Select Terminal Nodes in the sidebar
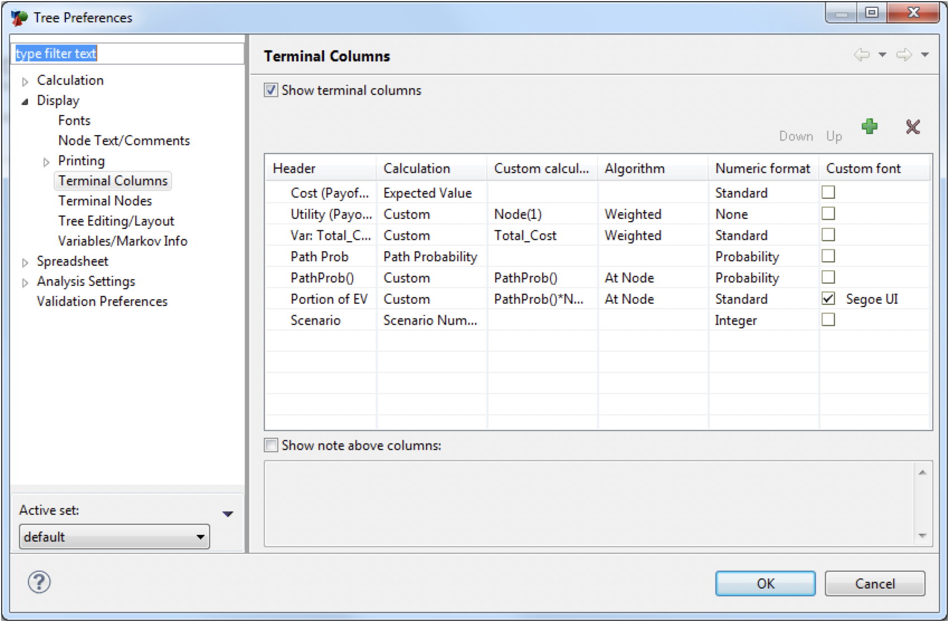This screenshot has width=949, height=622. point(104,200)
